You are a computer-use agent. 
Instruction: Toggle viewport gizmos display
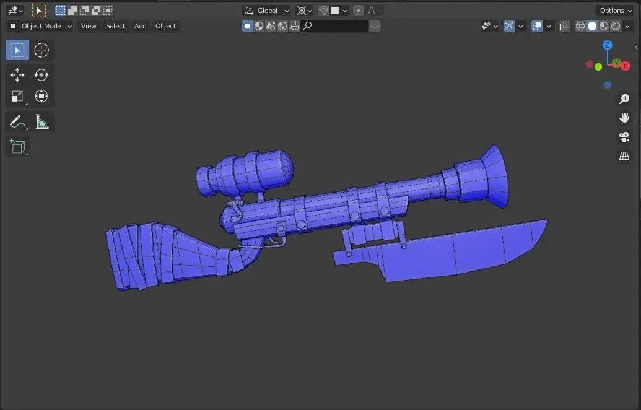click(509, 26)
